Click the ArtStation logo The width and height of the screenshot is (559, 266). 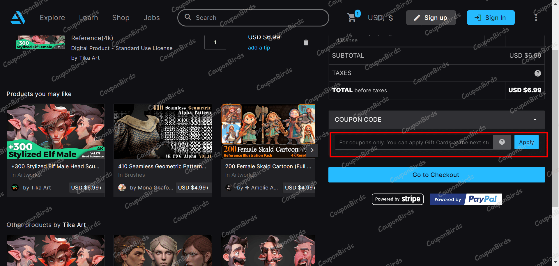pos(18,17)
